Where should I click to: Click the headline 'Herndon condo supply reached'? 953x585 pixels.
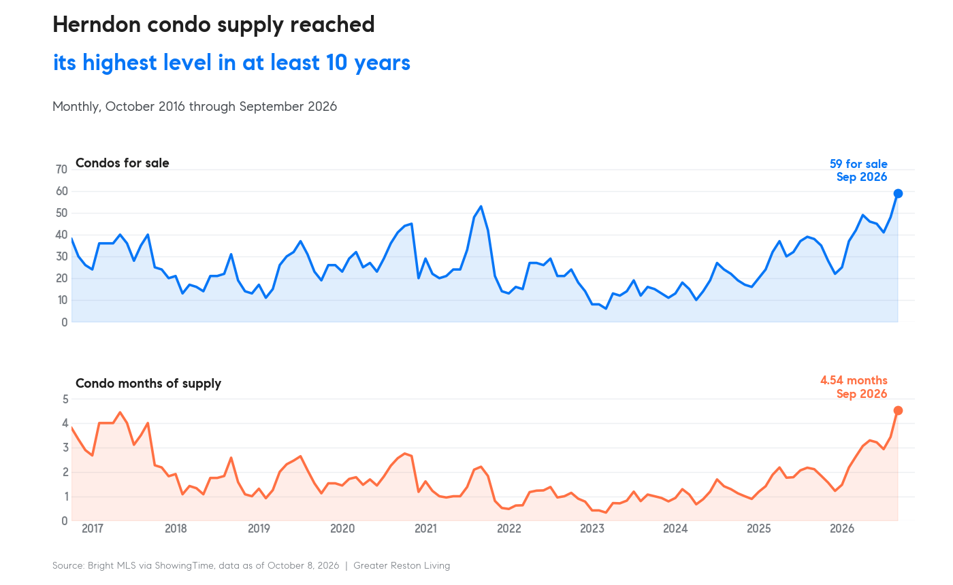[x=214, y=25]
